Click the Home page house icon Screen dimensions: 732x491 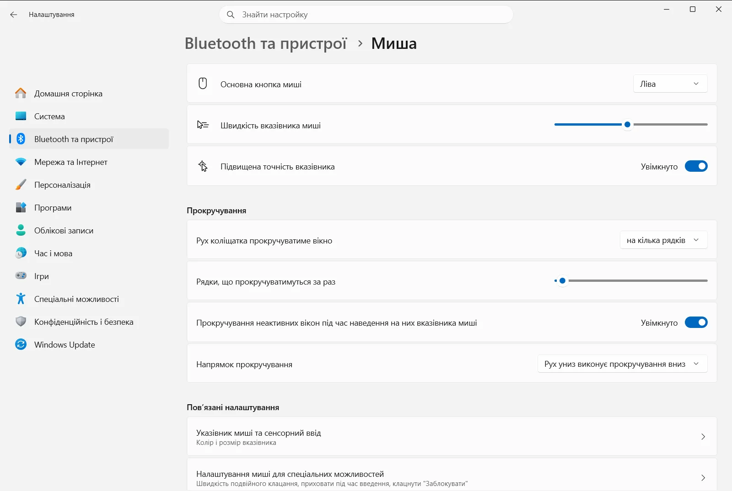tap(21, 93)
